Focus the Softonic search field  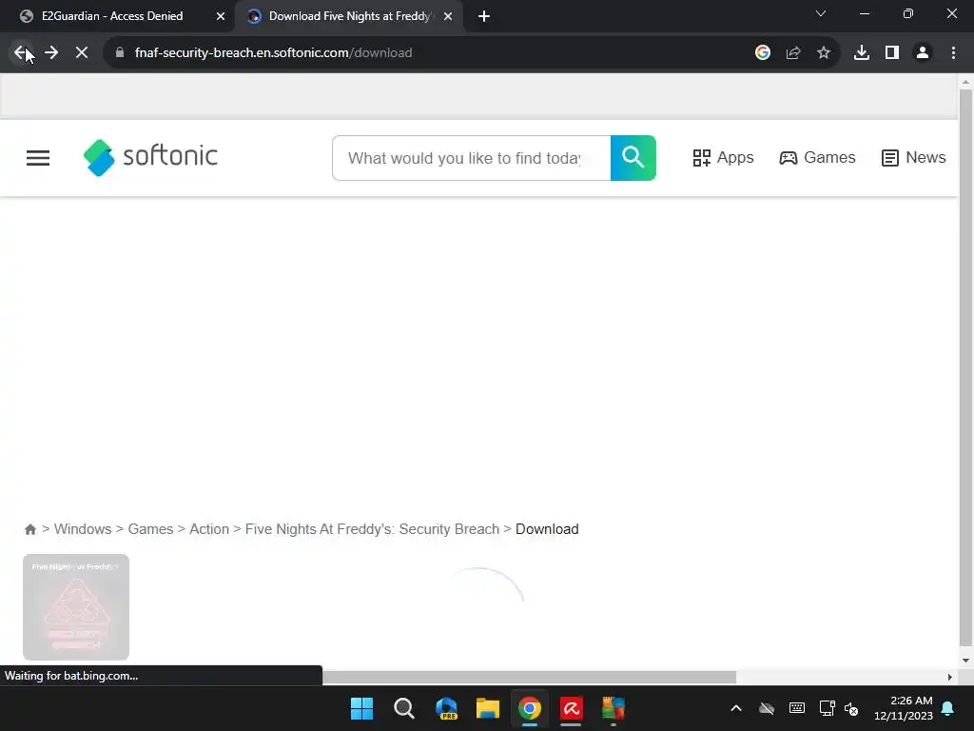[472, 158]
